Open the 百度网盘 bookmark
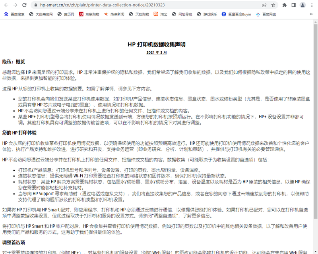Viewport: 318px width, 254px height. (266, 14)
